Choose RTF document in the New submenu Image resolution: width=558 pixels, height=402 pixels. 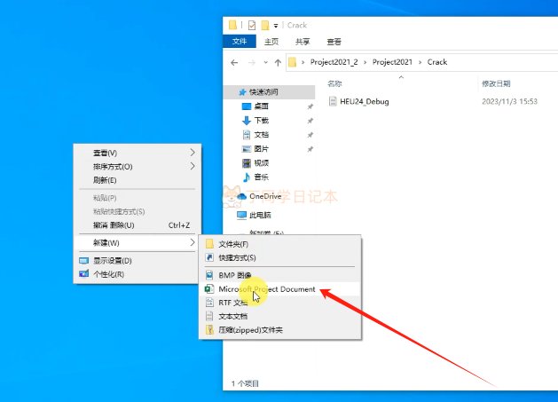[x=280, y=303]
